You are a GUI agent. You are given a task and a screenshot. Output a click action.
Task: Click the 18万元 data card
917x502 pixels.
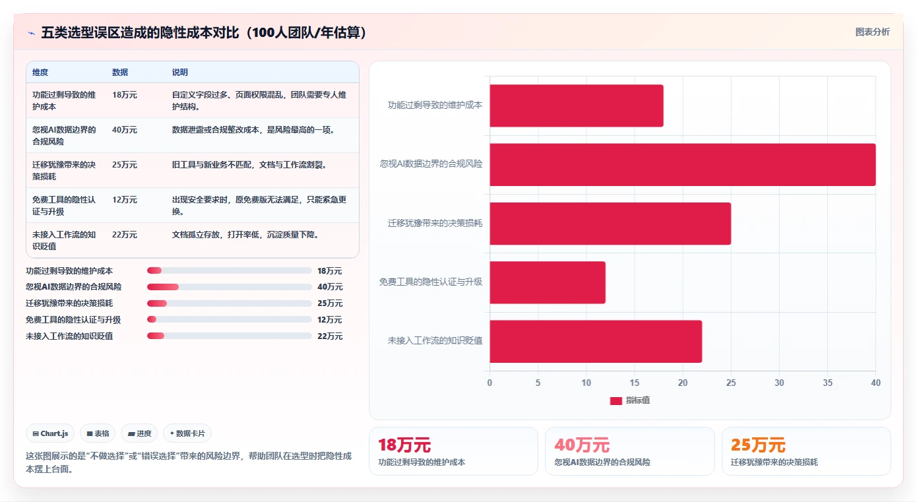tap(453, 451)
